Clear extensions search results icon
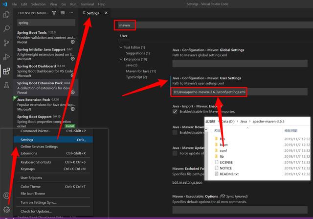 click(x=63, y=13)
